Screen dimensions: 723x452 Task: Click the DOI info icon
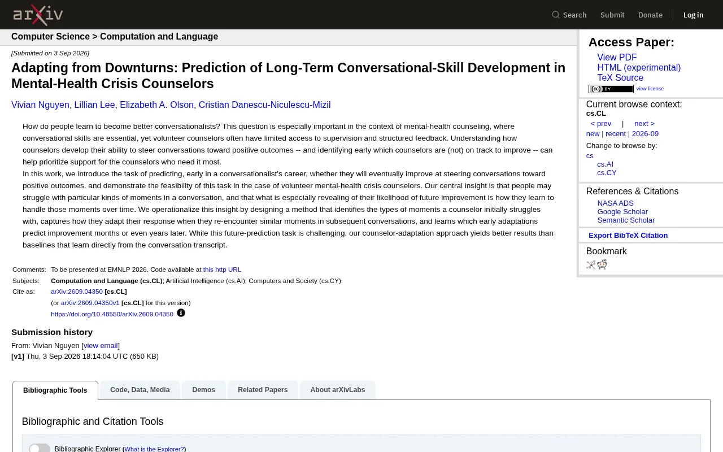pos(181,313)
